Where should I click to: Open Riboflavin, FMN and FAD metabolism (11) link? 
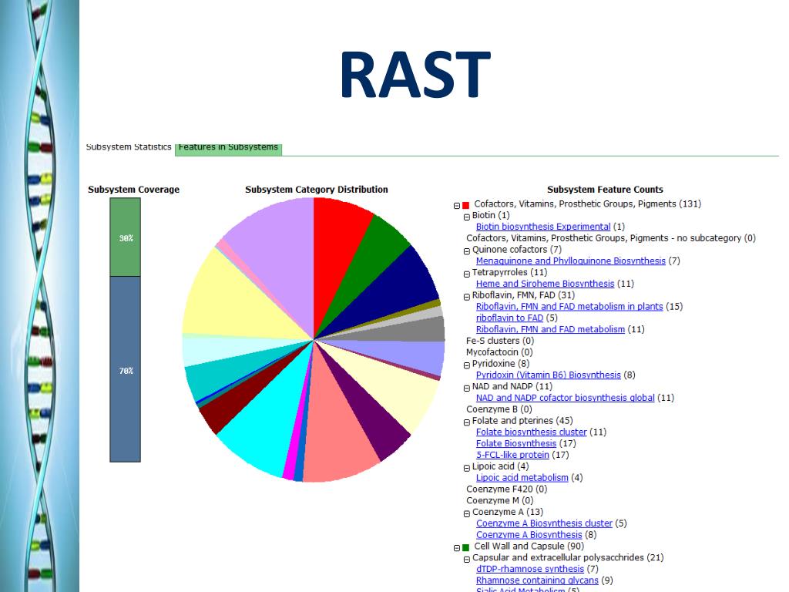click(550, 329)
